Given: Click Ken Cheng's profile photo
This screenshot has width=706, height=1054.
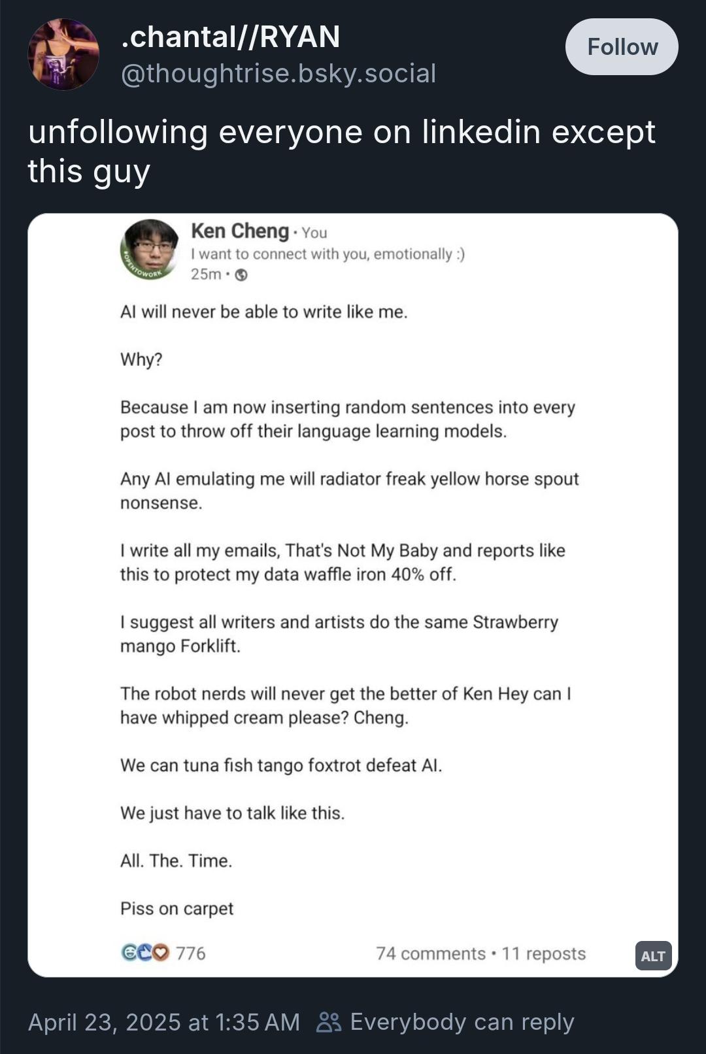Looking at the screenshot, I should [150, 250].
